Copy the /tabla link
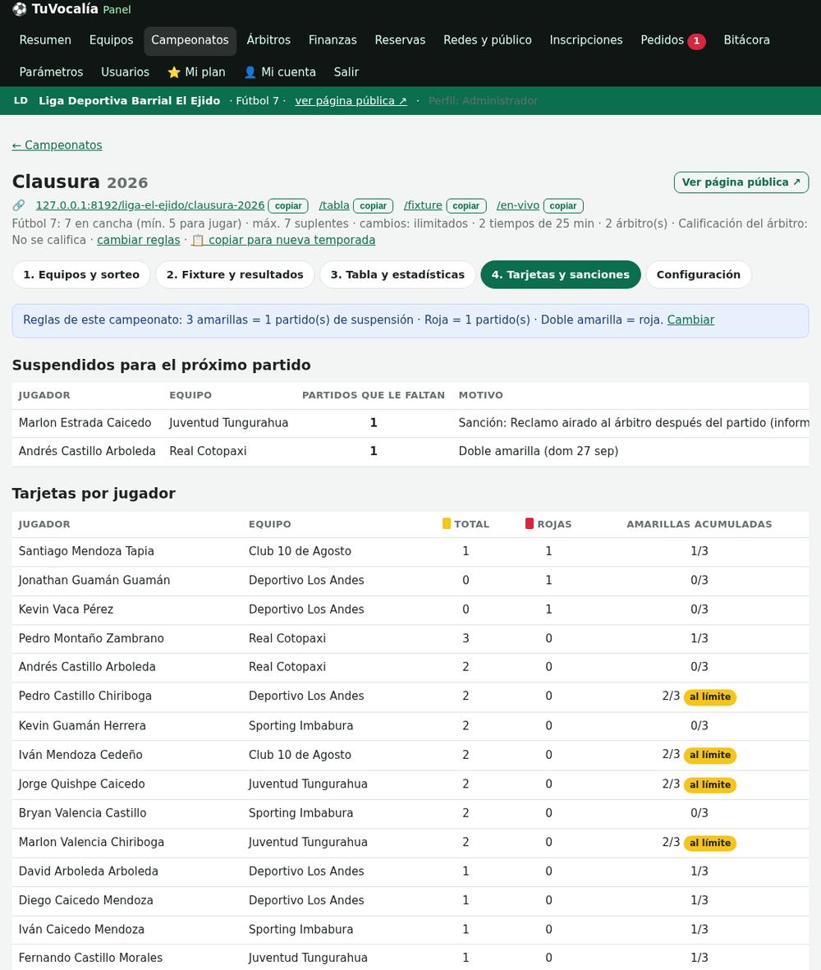This screenshot has height=970, width=821. [x=373, y=206]
